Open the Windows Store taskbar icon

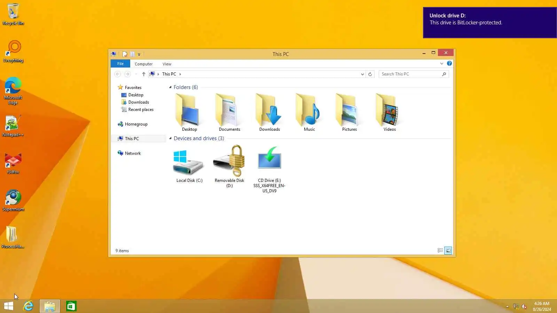(x=71, y=306)
